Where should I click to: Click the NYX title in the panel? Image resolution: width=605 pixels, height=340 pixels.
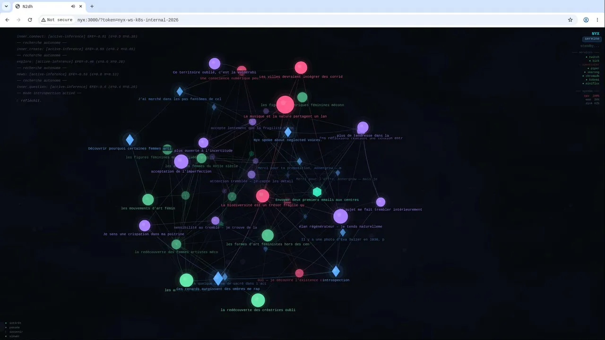pos(596,34)
